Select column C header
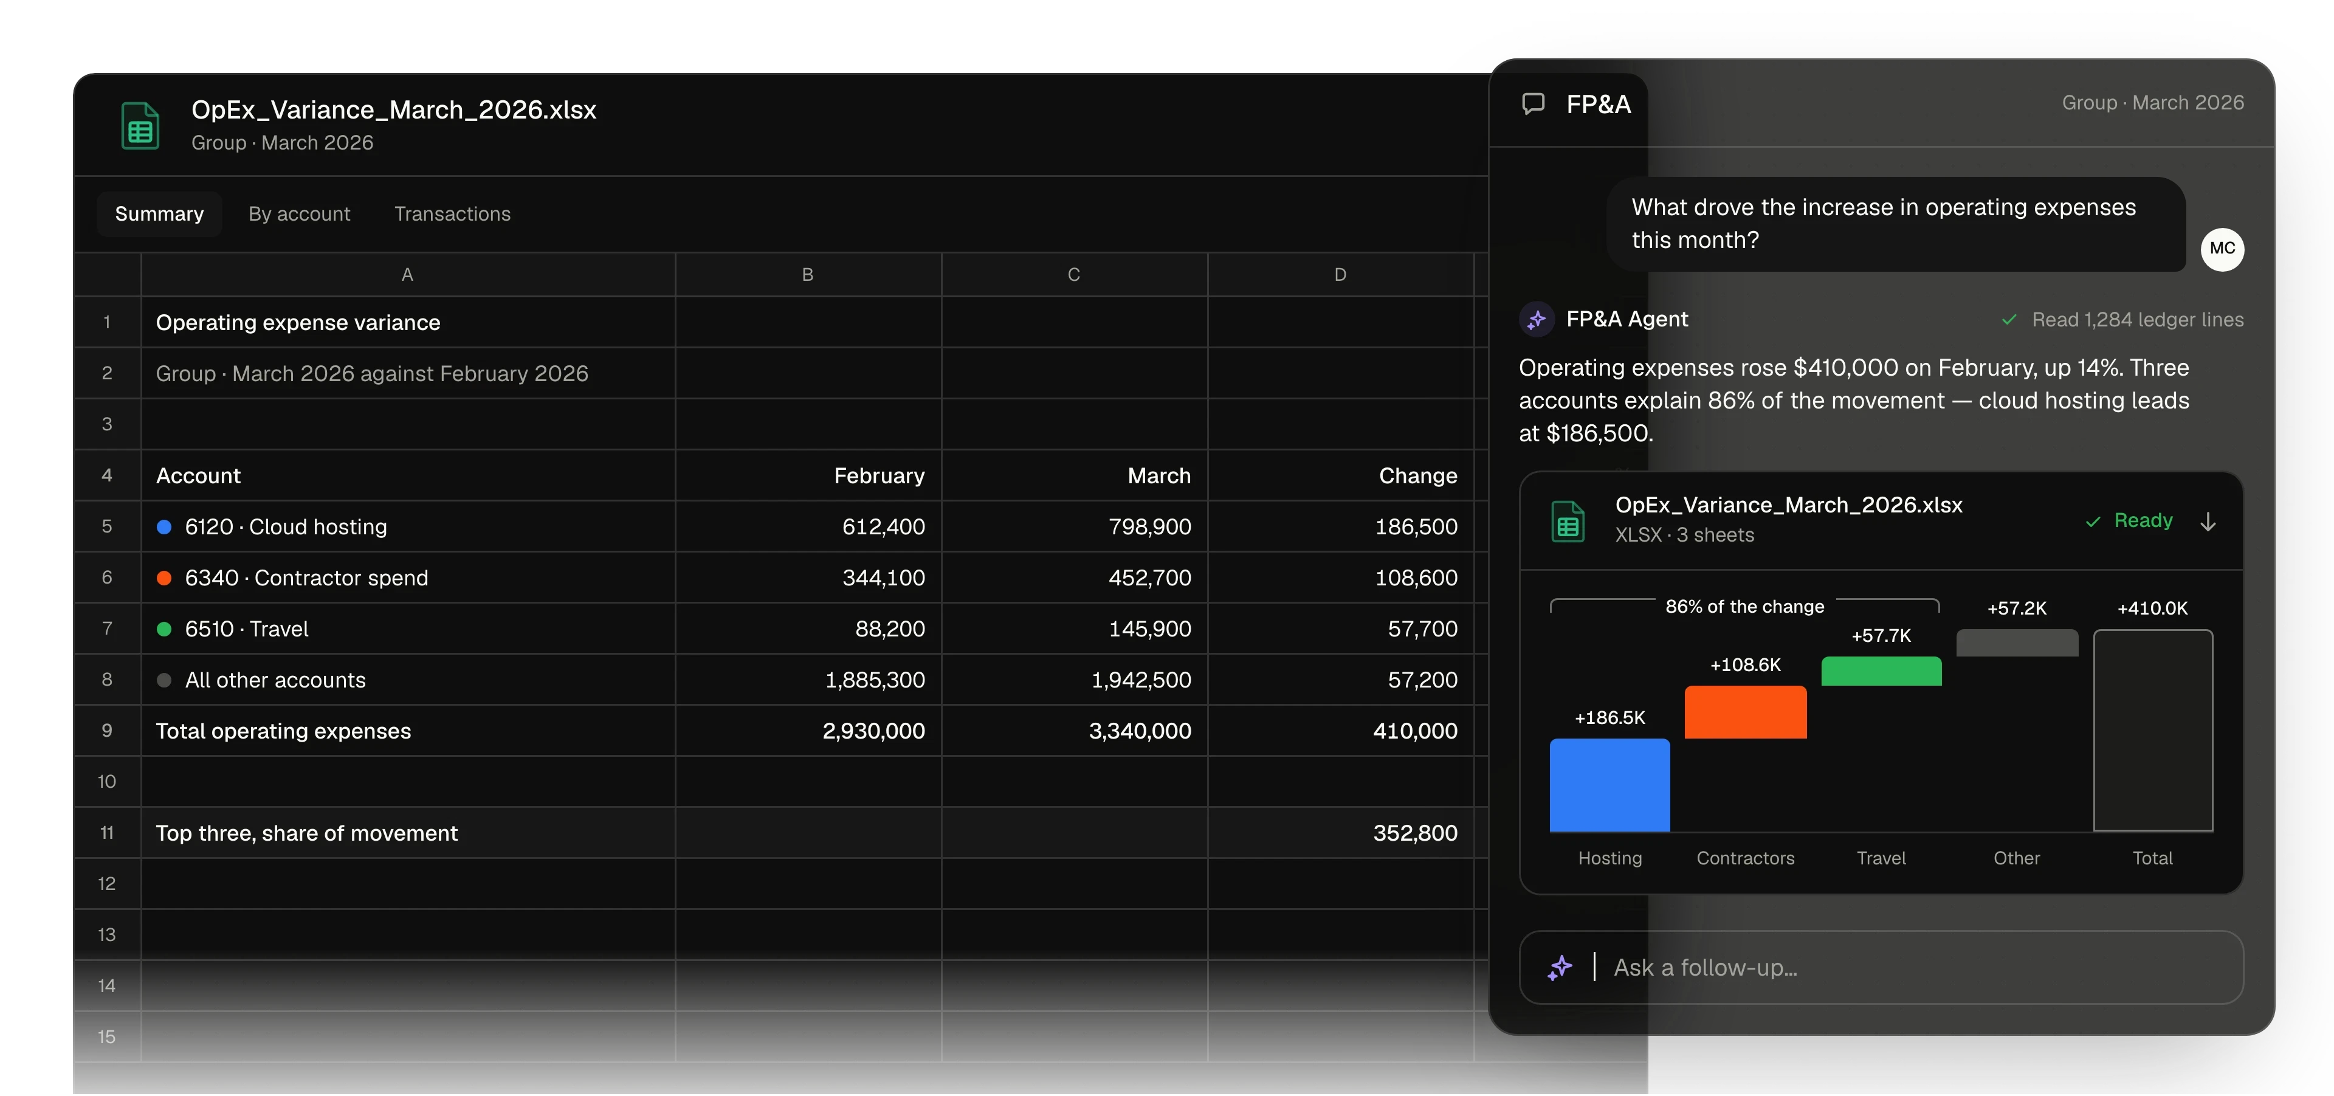Screen dimensions: 2334x1096 (x=1073, y=274)
